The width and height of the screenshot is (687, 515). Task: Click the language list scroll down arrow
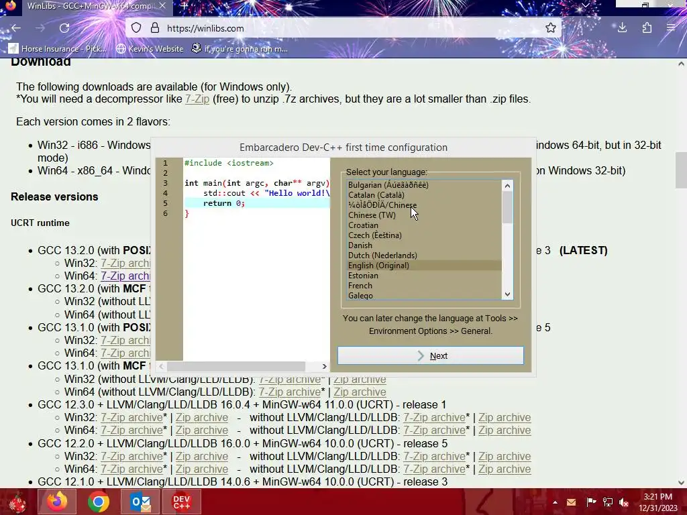[507, 294]
